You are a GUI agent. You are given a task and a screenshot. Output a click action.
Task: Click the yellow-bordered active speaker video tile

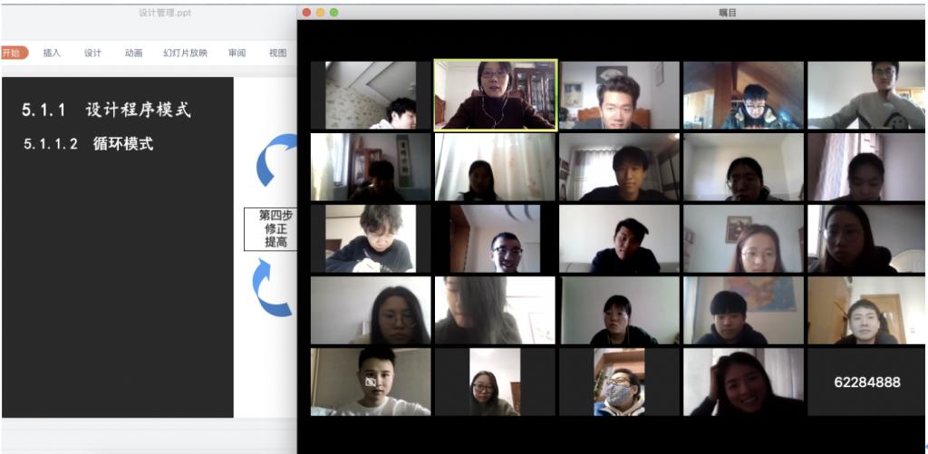[x=495, y=95]
